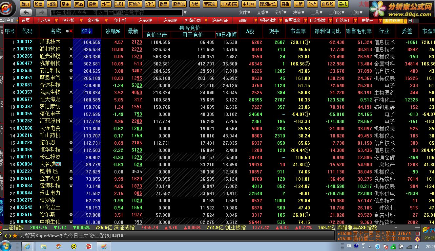Image resolution: width=435 pixels, height=251 pixels.
Task: Open the 基金 toolbar button
Action: click(65, 4)
